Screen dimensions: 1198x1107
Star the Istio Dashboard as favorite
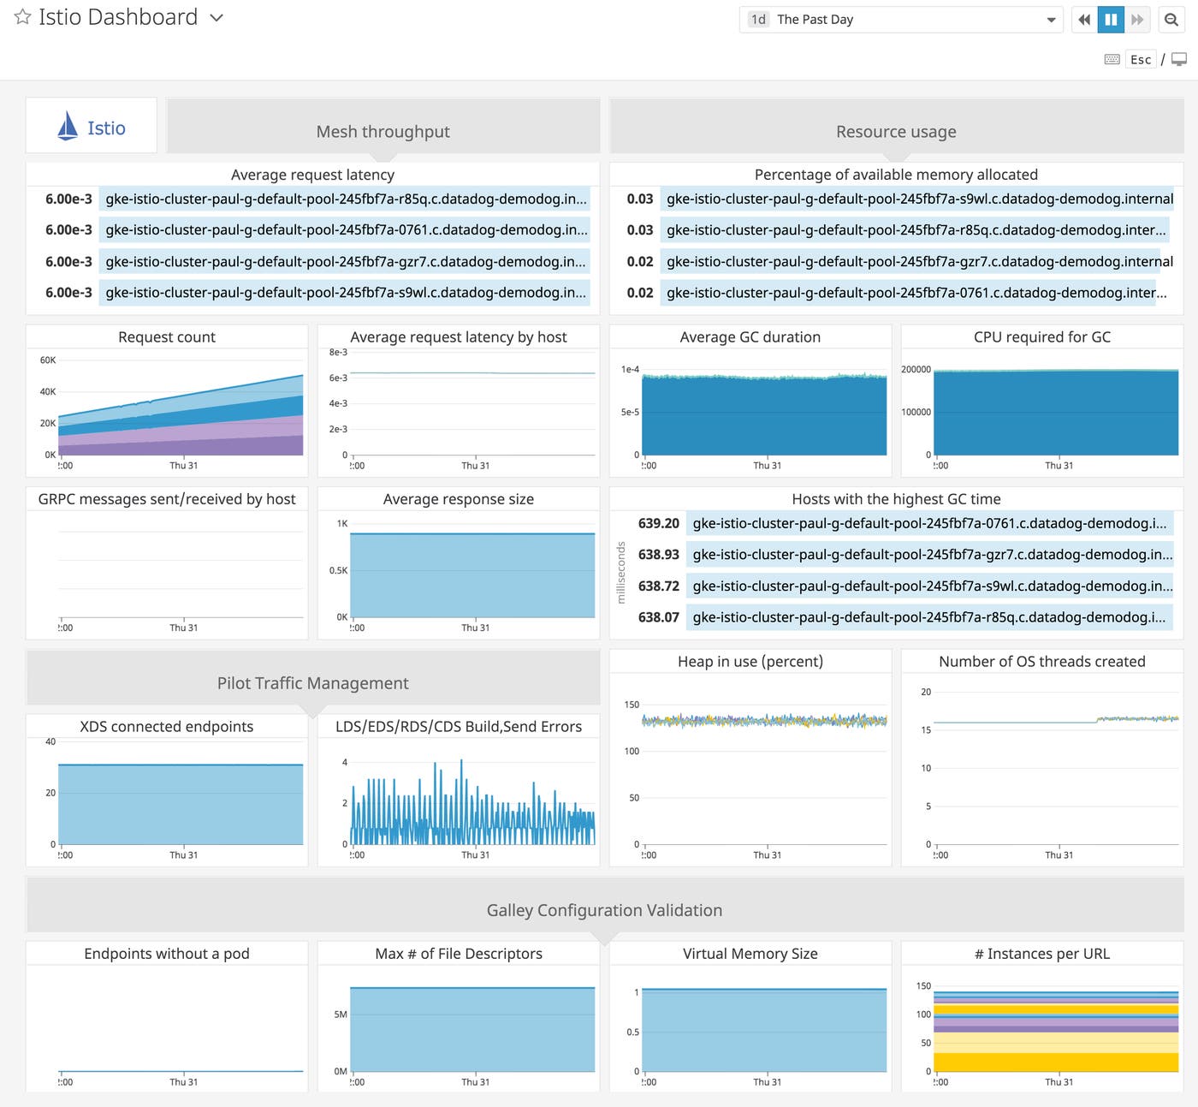tap(23, 17)
